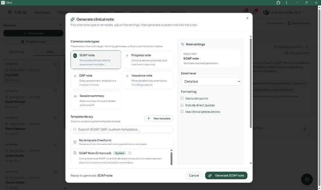Image resolution: width=321 pixels, height=190 pixels.
Task: Click the microphone icon in the note field
Action: [305, 129]
